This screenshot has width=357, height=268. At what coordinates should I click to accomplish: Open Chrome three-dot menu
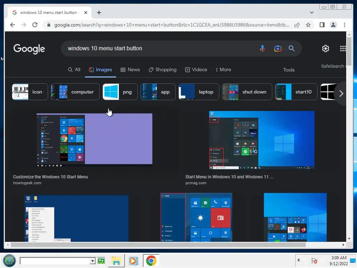point(344,25)
